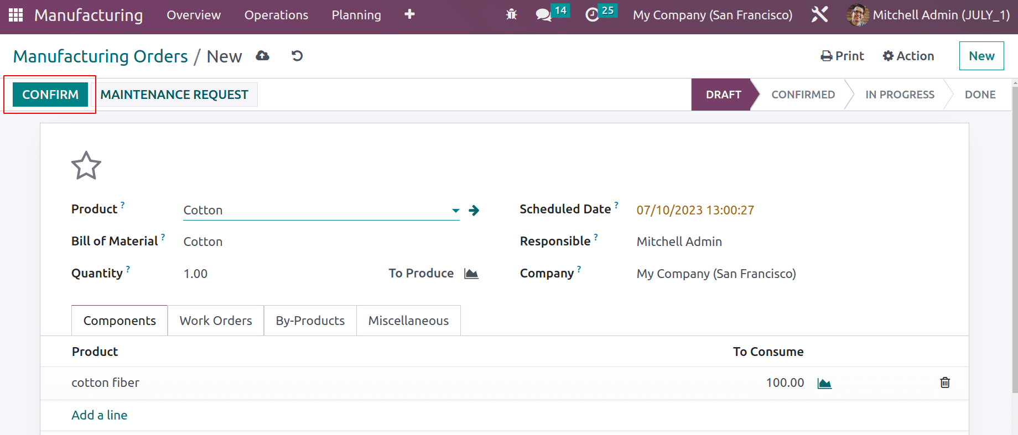Viewport: 1018px width, 435px height.
Task: Click forecast chart icon next to 100.00
Action: pyautogui.click(x=824, y=383)
